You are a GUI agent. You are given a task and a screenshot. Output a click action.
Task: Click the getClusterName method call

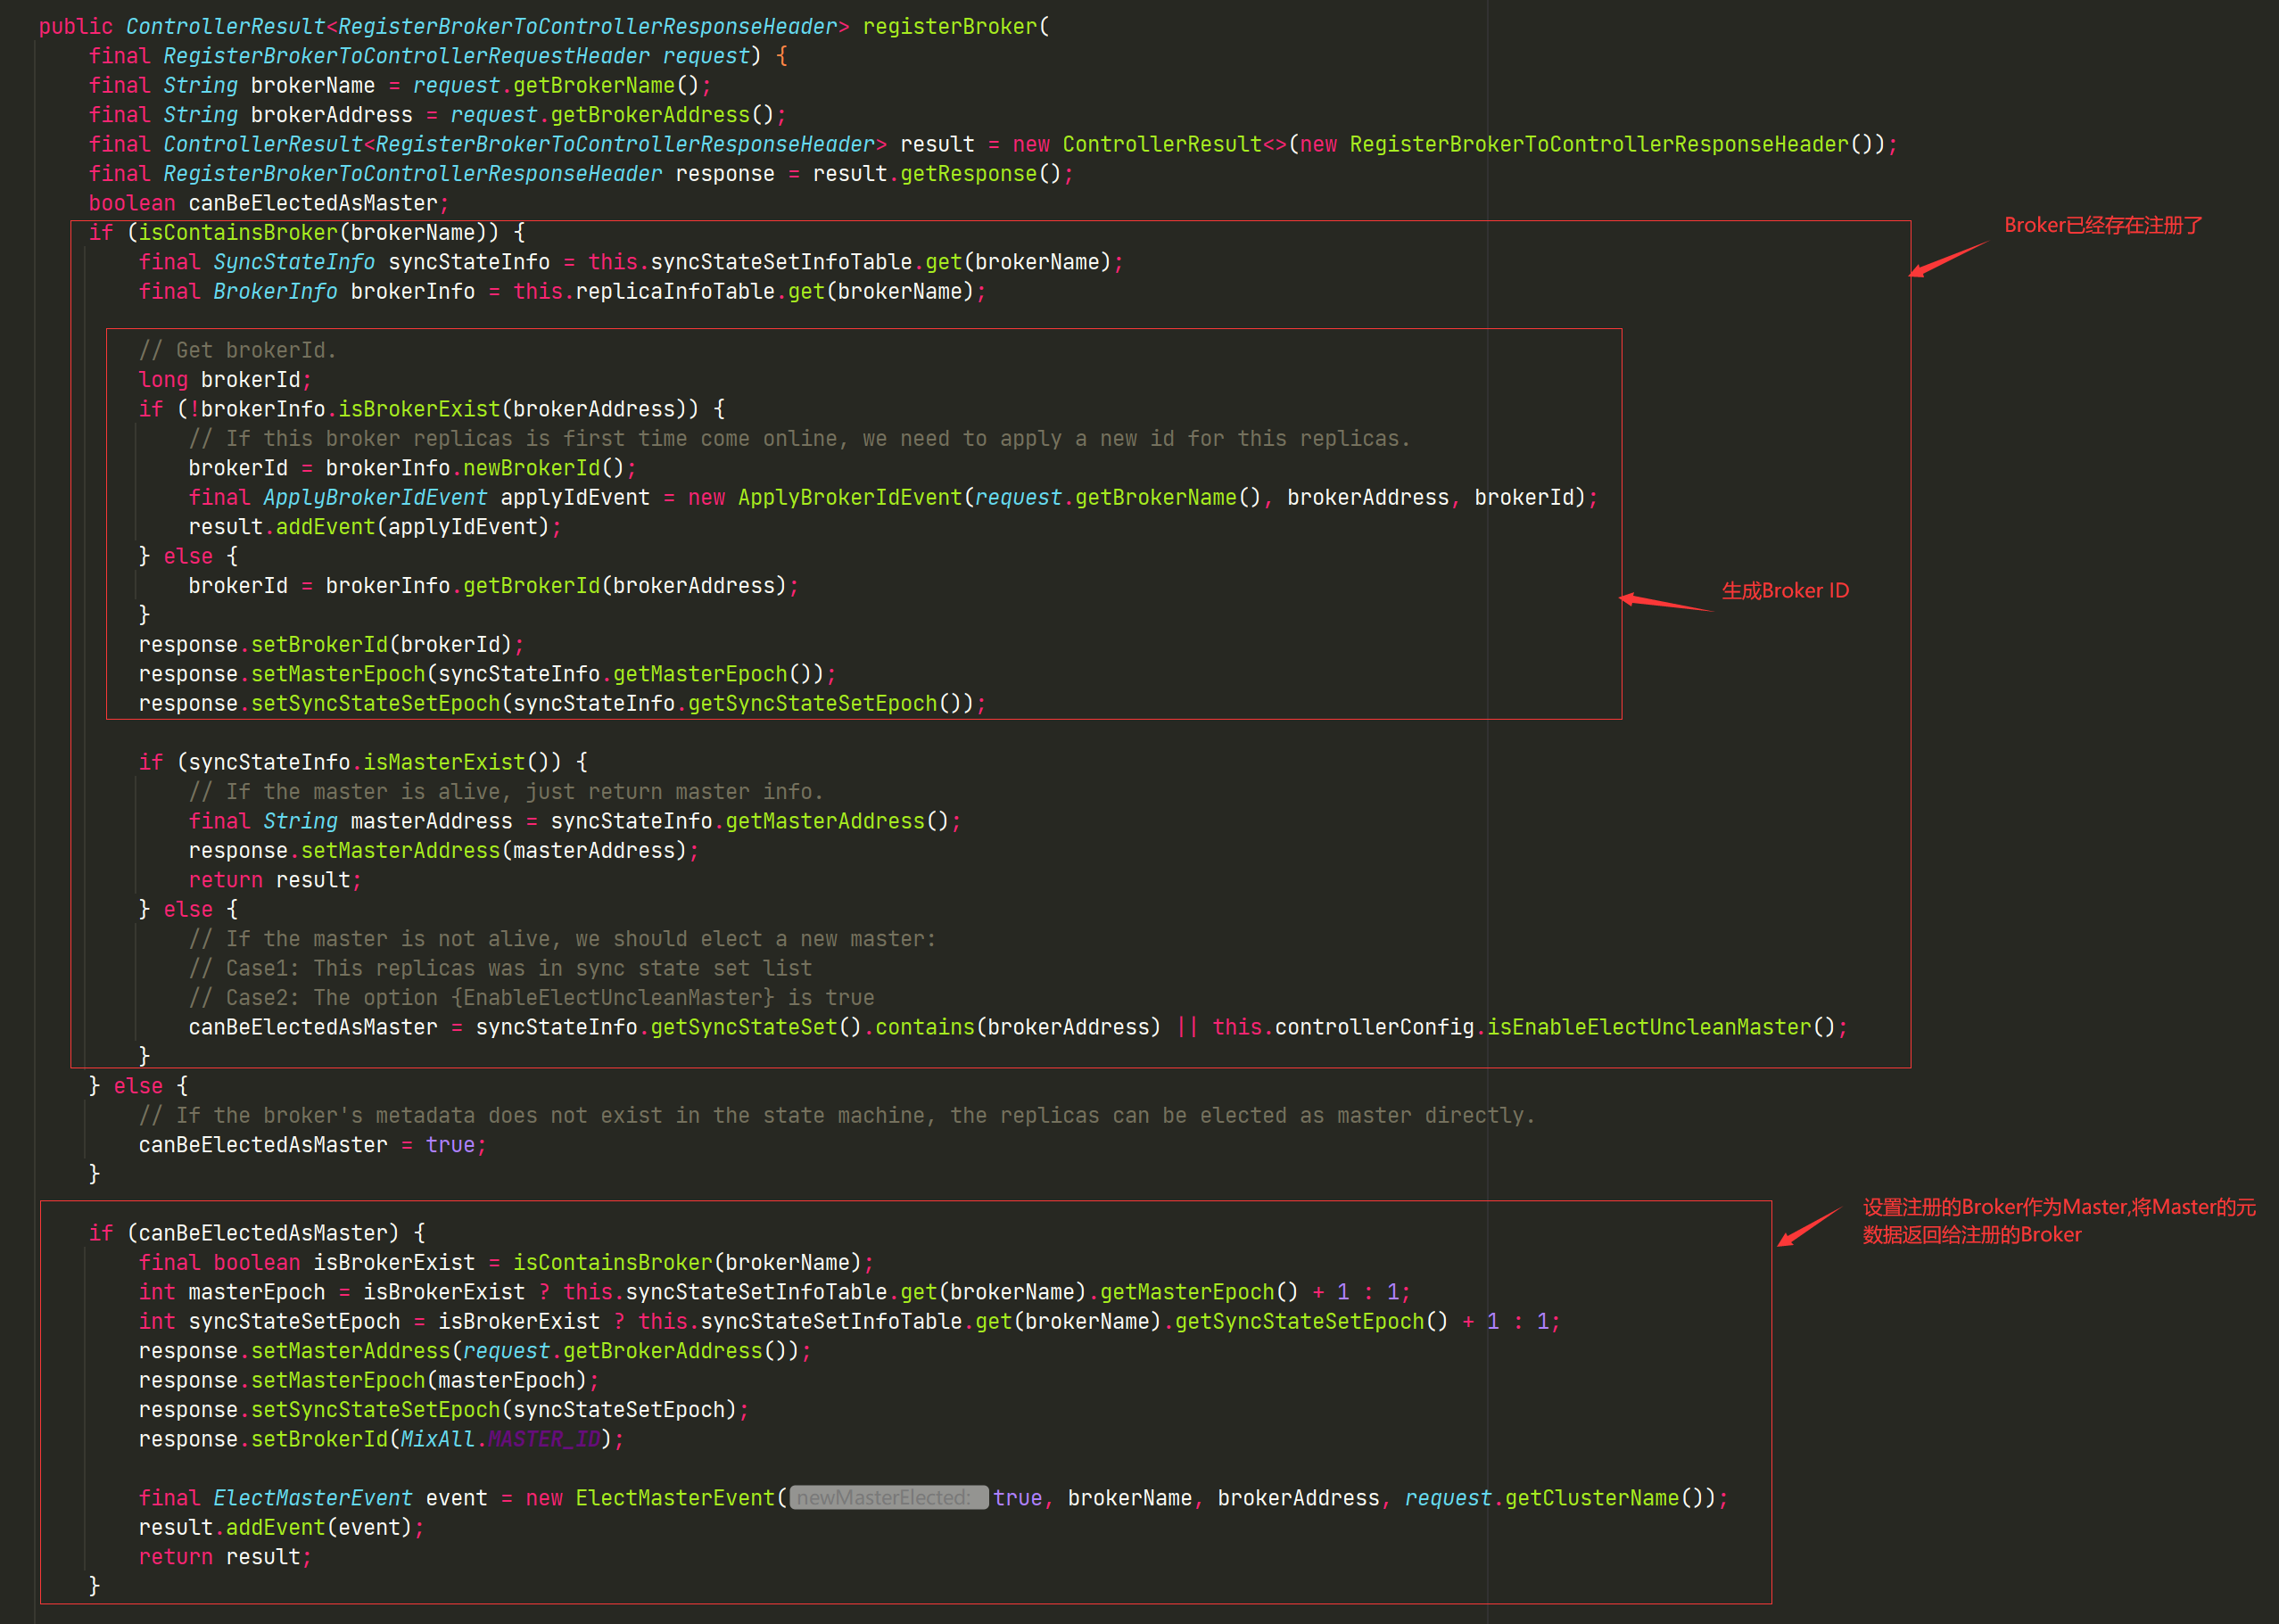pyautogui.click(x=1591, y=1498)
